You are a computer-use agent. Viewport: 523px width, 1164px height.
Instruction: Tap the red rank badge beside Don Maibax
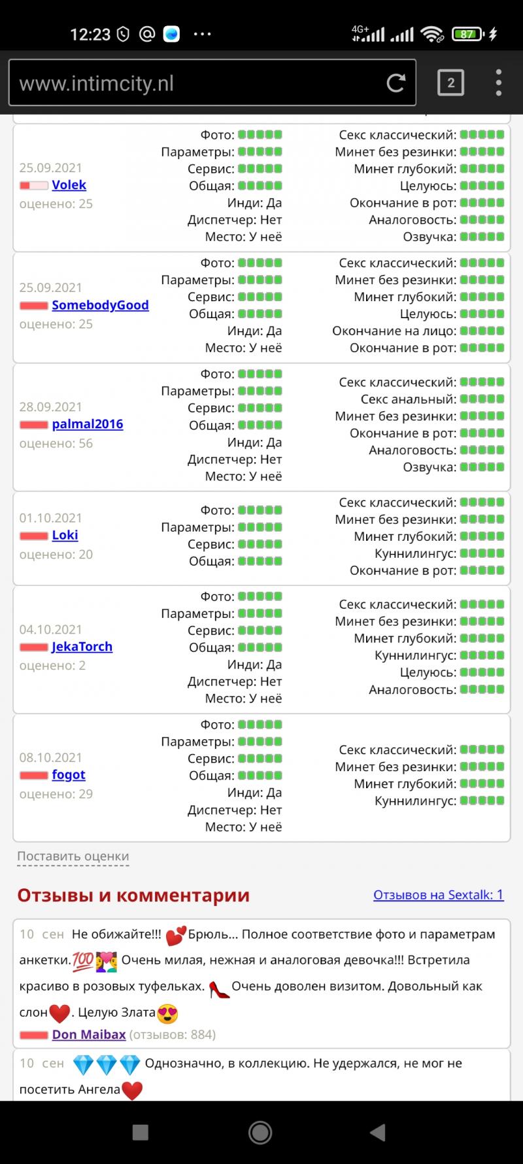click(x=34, y=1035)
